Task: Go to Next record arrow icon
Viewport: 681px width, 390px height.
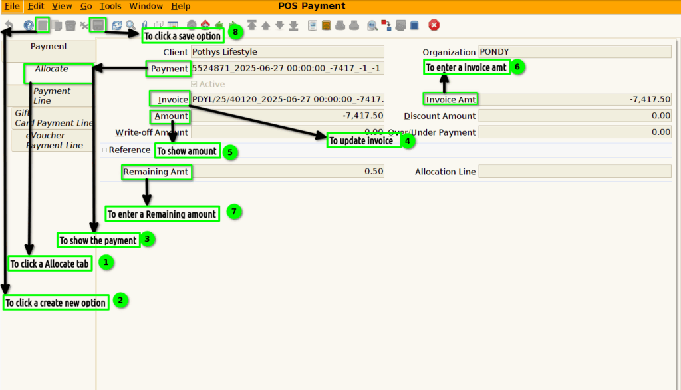Action: [x=280, y=25]
